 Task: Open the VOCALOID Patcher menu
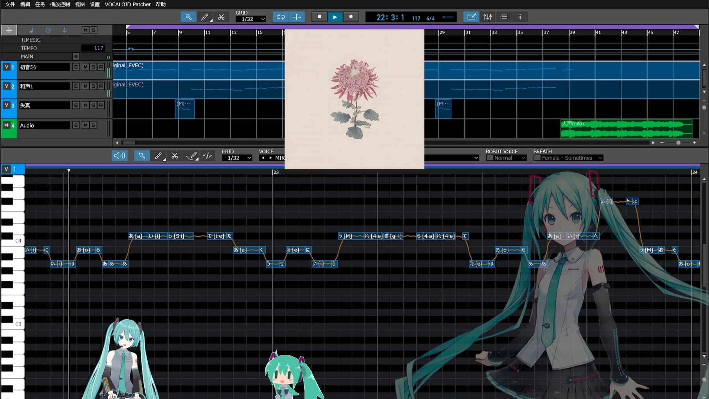128,4
